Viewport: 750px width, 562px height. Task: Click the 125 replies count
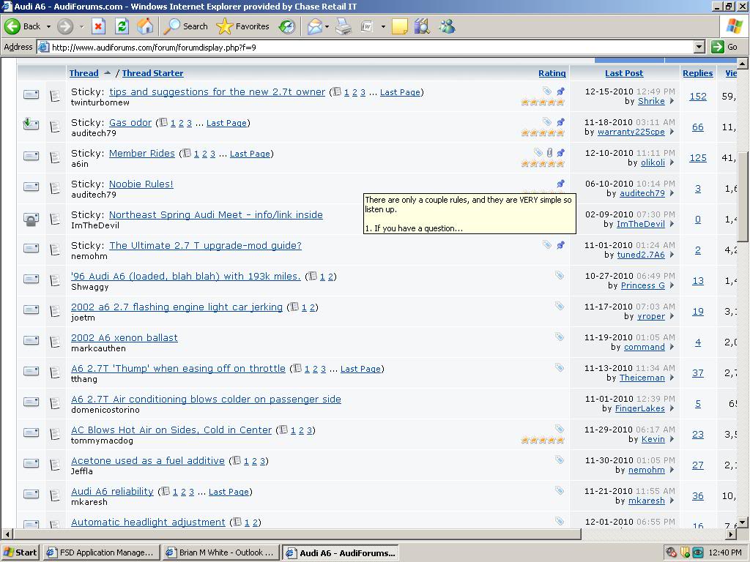tap(698, 158)
